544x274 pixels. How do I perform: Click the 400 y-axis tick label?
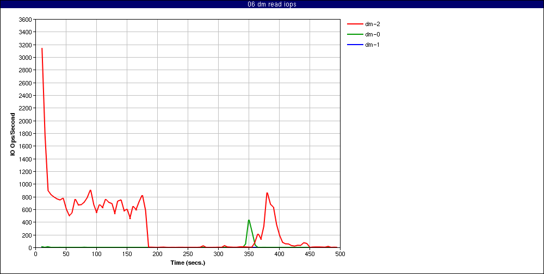[27, 222]
